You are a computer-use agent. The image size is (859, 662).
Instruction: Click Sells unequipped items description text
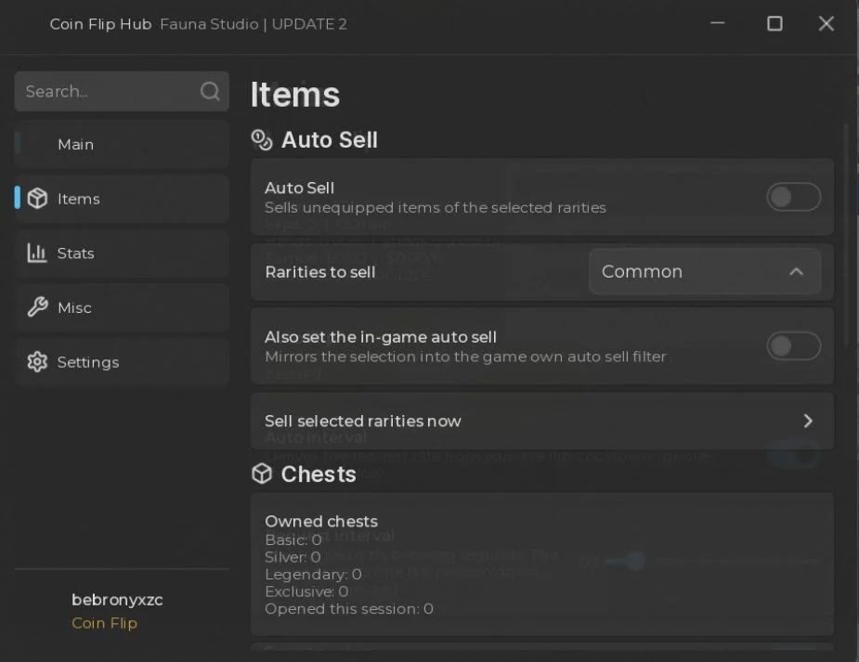pyautogui.click(x=436, y=208)
